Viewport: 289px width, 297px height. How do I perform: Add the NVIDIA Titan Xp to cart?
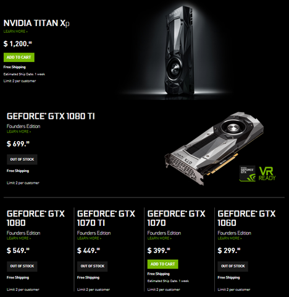click(x=19, y=58)
